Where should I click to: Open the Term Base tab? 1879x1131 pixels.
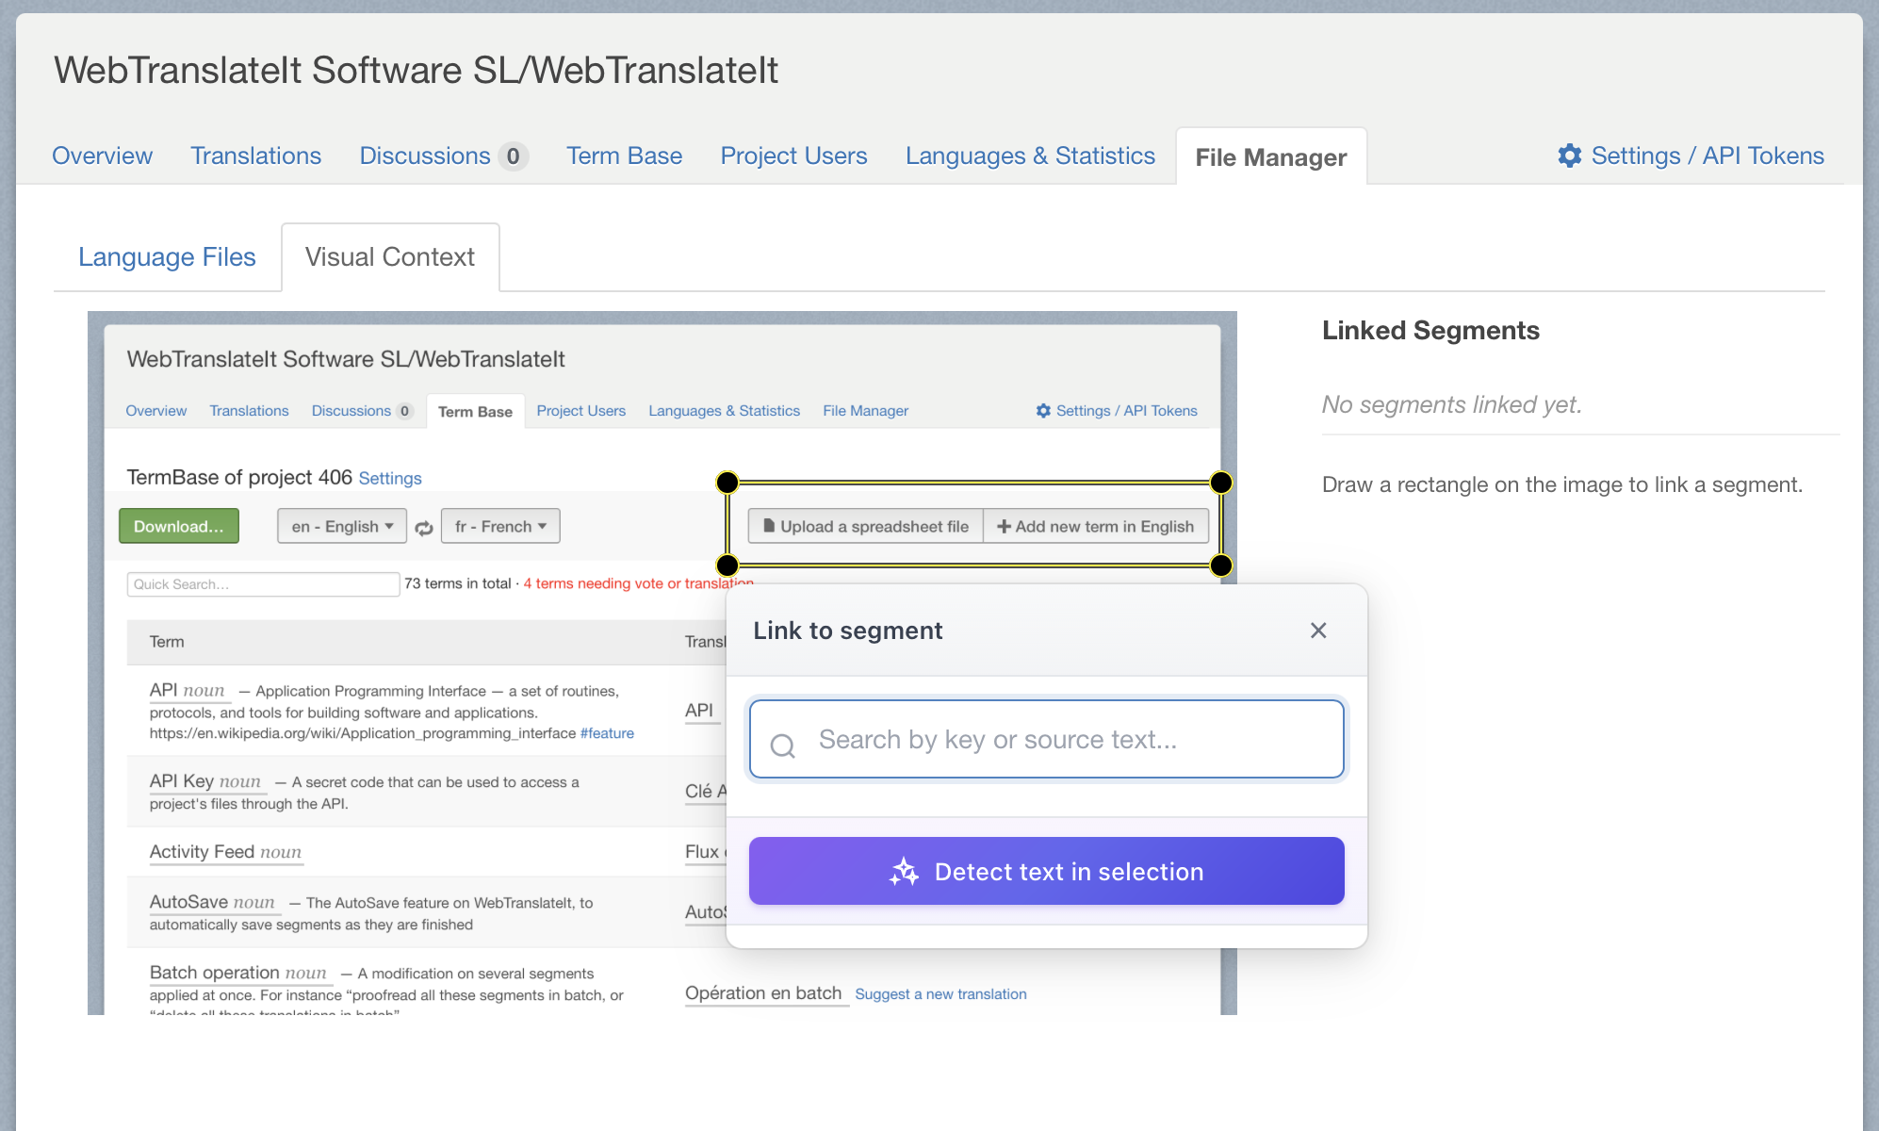coord(624,156)
